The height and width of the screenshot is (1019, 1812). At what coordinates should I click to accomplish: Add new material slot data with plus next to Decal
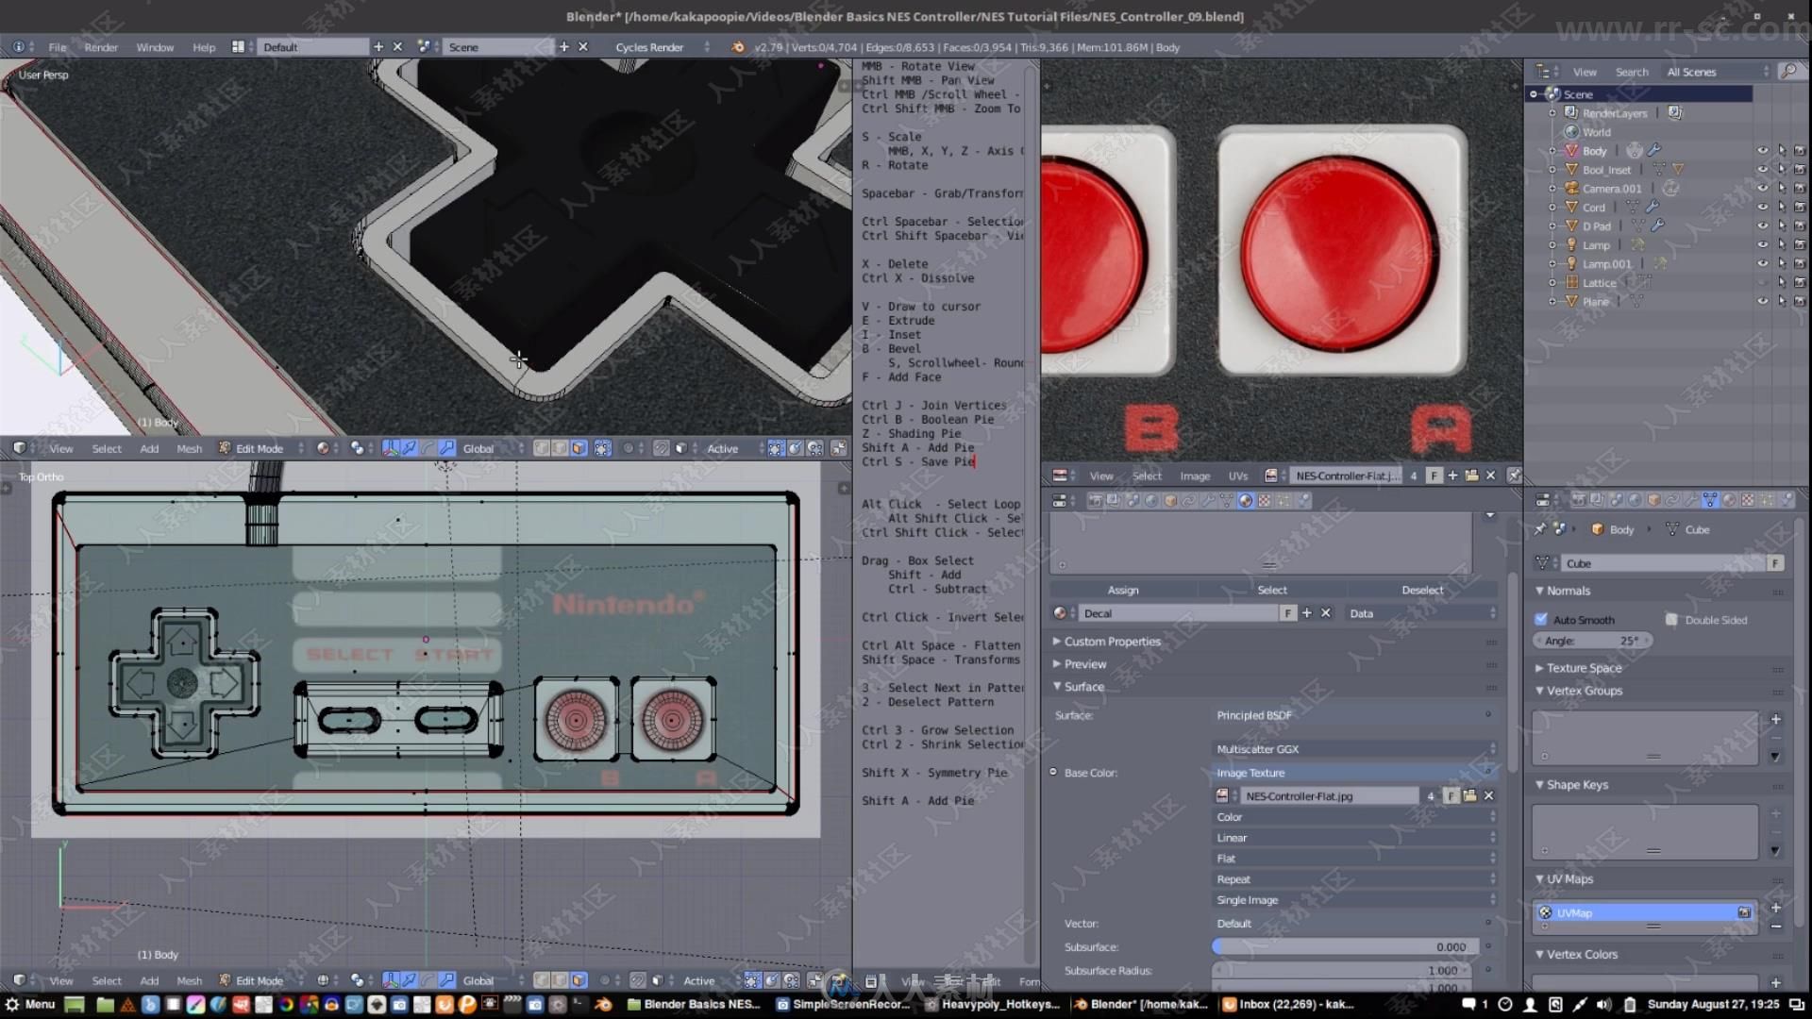pyautogui.click(x=1307, y=613)
